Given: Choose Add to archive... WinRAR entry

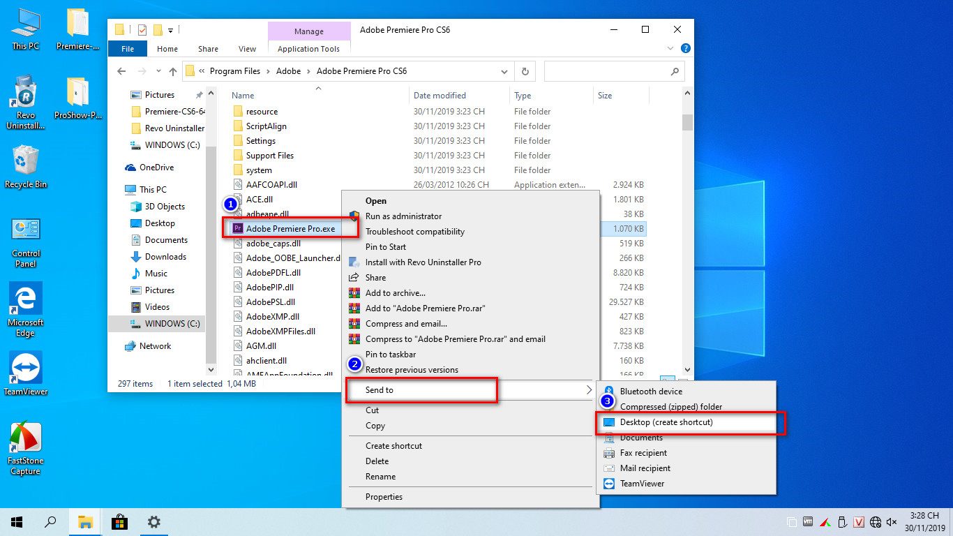Looking at the screenshot, I should pyautogui.click(x=395, y=293).
